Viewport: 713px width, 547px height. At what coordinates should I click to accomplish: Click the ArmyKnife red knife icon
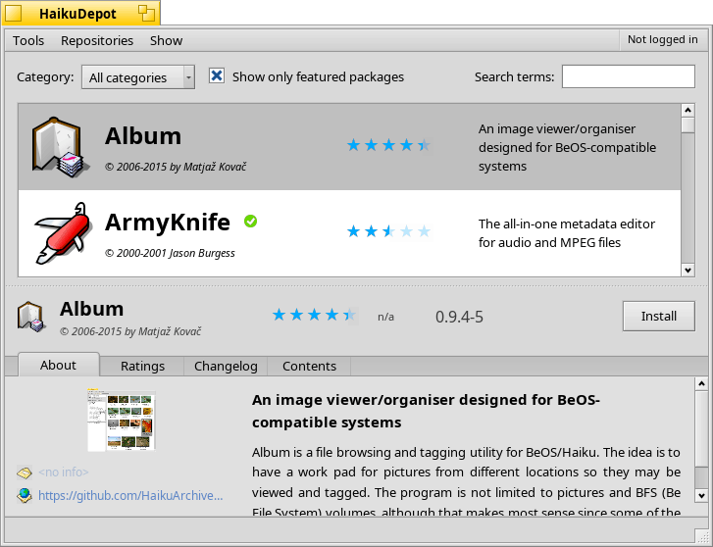pyautogui.click(x=63, y=232)
